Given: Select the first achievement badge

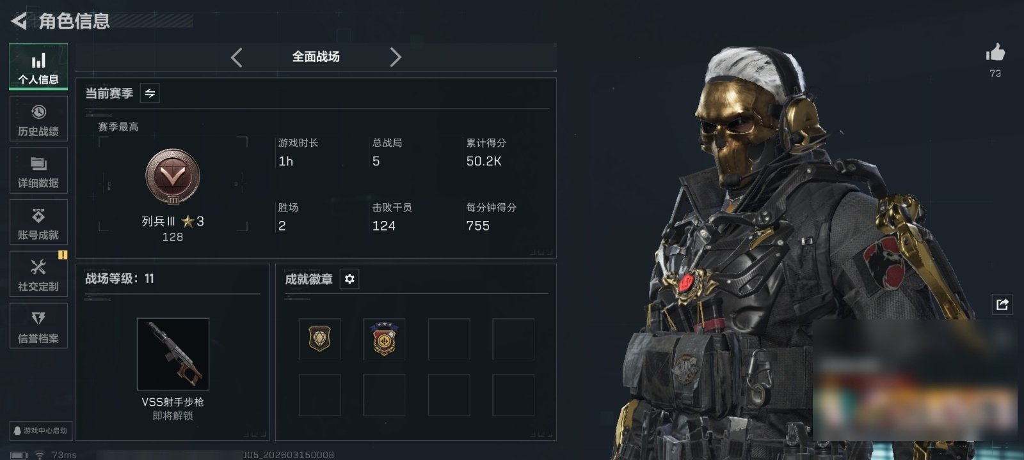Looking at the screenshot, I should [x=319, y=339].
